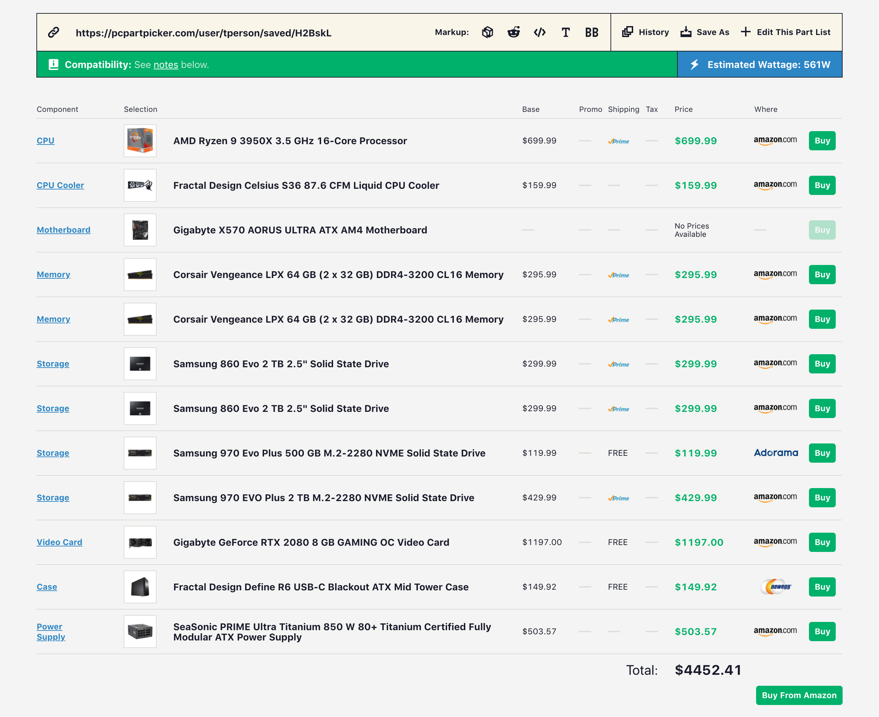Screen dimensions: 879x717
Task: Buy the RTX 2080 video card
Action: click(822, 542)
